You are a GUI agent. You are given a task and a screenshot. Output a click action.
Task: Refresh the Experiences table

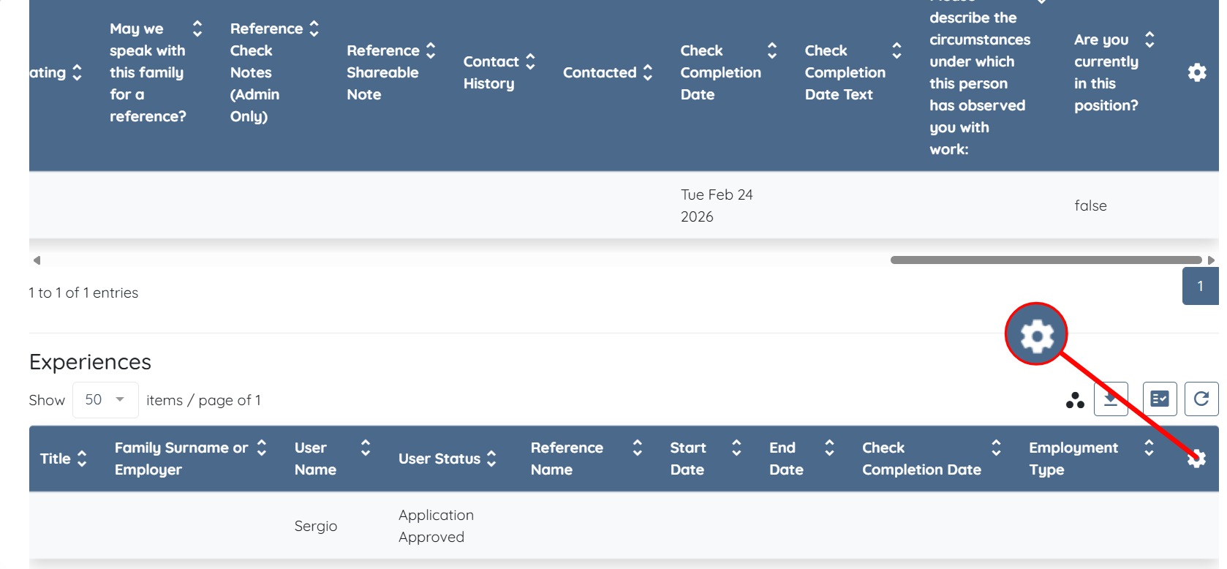pos(1201,399)
